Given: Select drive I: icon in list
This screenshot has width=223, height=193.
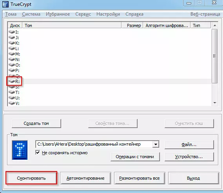Looking at the screenshot, I should point(12,32).
